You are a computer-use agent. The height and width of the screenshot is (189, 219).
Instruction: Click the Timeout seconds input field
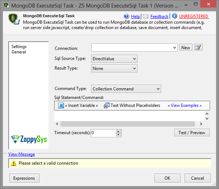[103, 133]
